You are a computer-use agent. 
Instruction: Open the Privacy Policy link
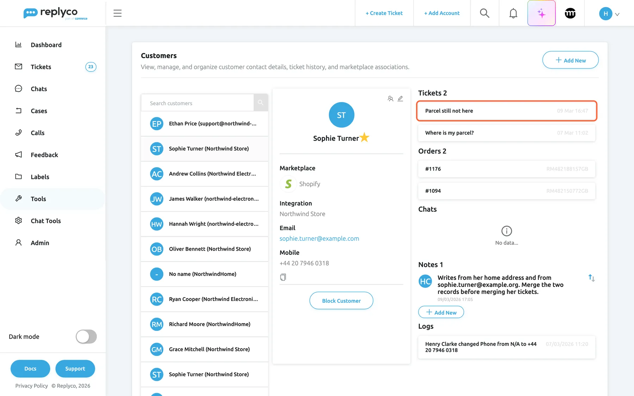(31, 386)
